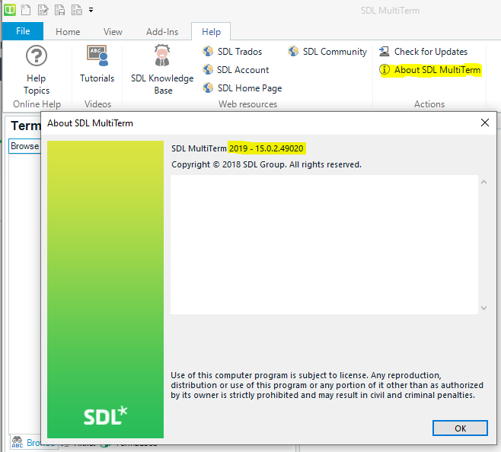Click the edit entry icon in quick access toolbar
The height and width of the screenshot is (452, 501).
pos(43,10)
